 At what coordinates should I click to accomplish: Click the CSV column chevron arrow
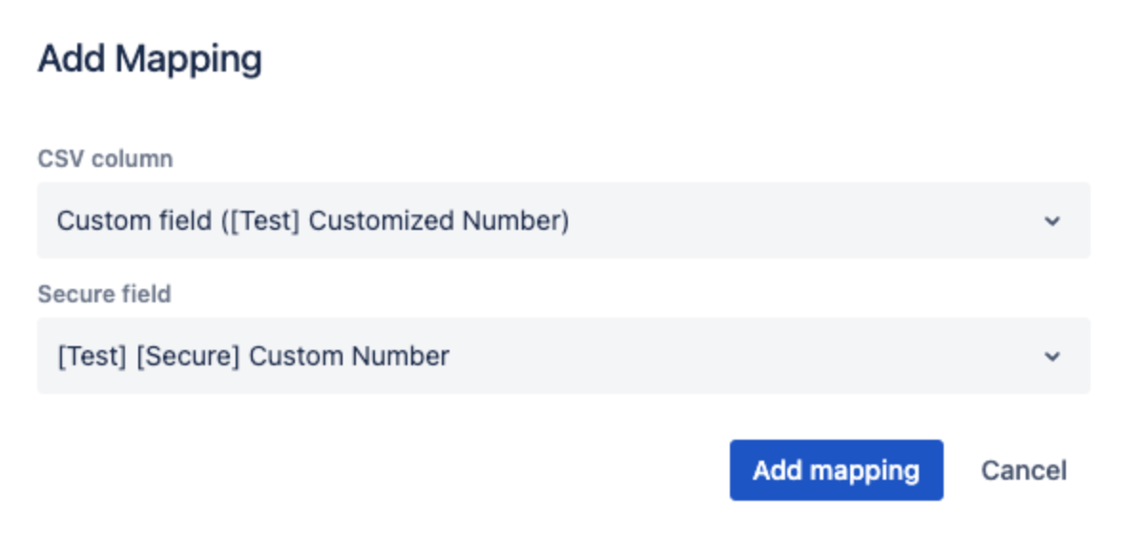click(x=1051, y=221)
